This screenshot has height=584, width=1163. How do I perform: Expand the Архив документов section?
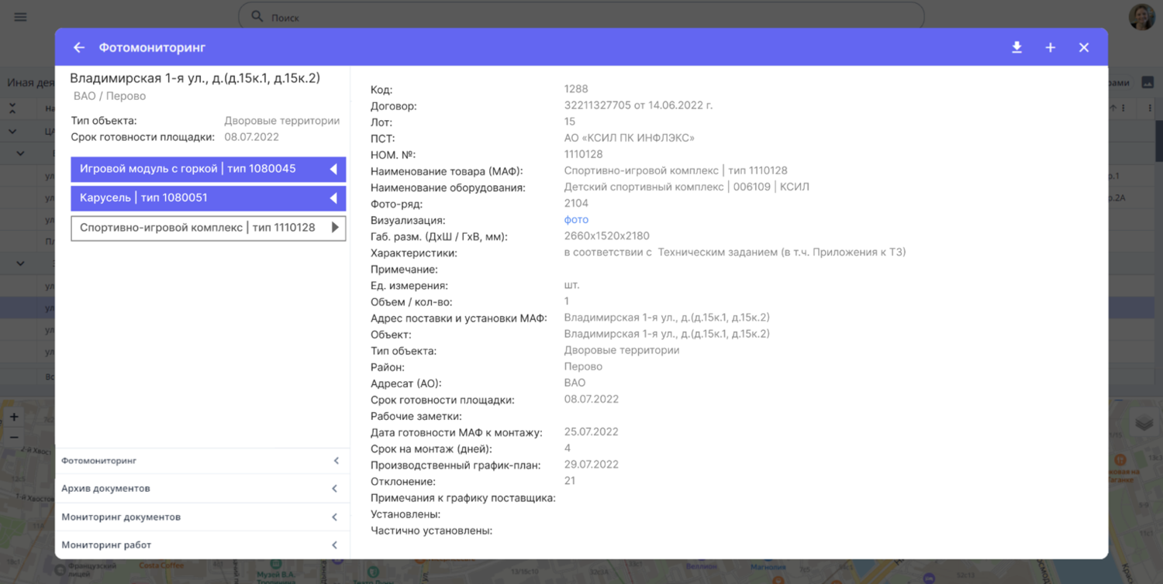click(334, 489)
